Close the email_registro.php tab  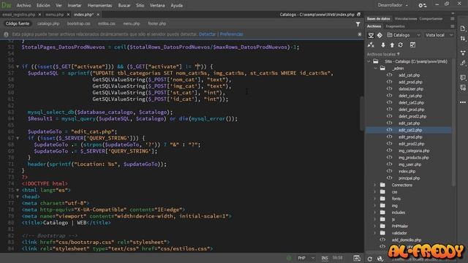(39, 15)
